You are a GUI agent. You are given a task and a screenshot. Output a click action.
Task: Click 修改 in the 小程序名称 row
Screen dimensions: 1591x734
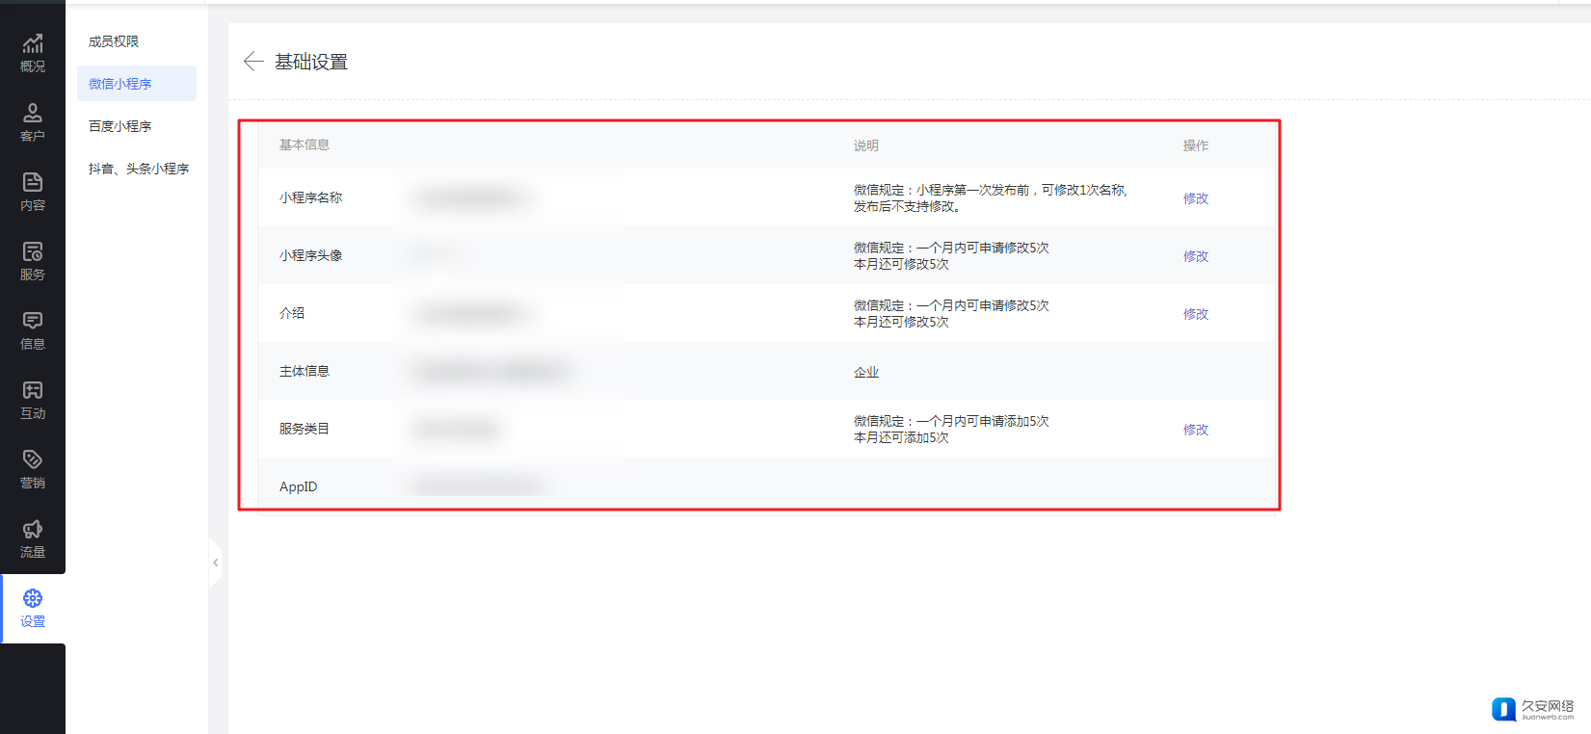point(1196,198)
